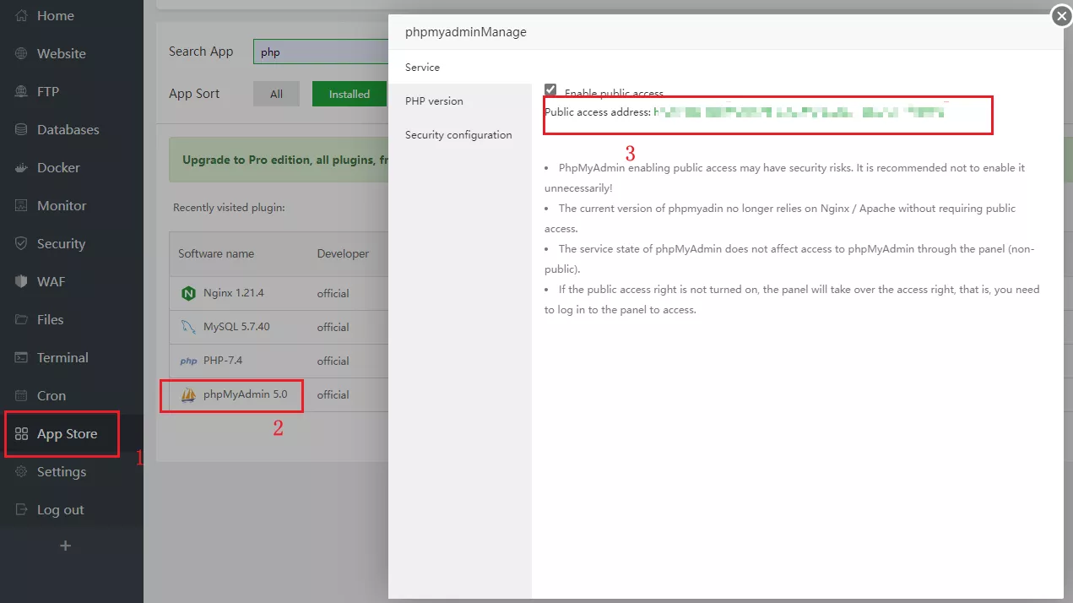Click the App Store grid icon

(22, 434)
